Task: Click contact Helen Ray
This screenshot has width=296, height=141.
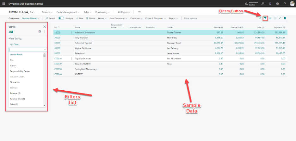Action: 171,38
